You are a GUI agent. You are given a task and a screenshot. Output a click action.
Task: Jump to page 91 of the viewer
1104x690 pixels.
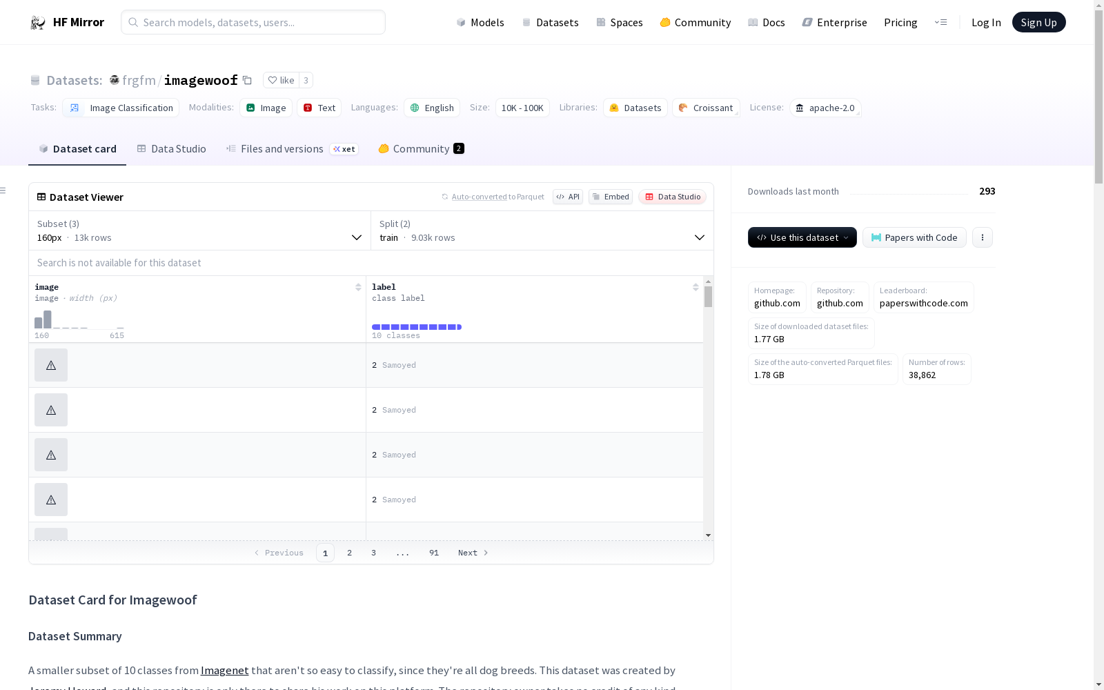pyautogui.click(x=434, y=553)
